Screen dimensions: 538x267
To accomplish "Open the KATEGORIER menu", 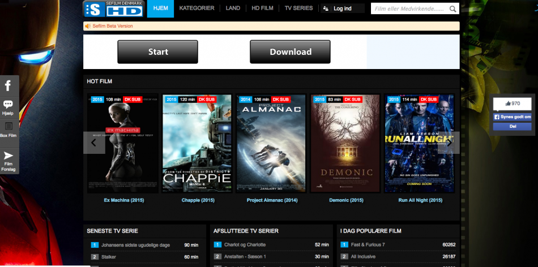I will click(197, 8).
